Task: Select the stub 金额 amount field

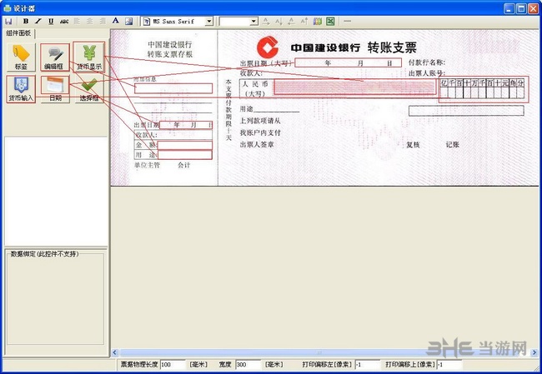Action: pos(184,145)
